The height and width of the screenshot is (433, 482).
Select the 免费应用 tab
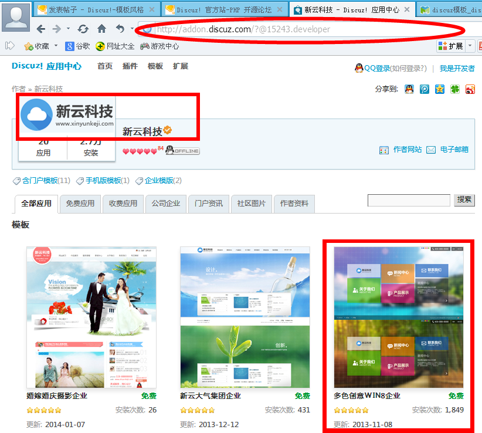(80, 204)
